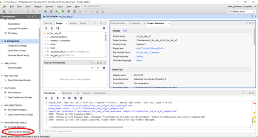This screenshot has height=138, width=258.
Task: Click Tcl Console copy icon
Action: click(x=69, y=98)
